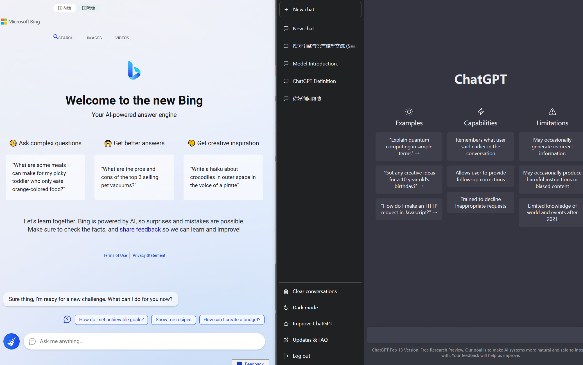Viewport: 583px width, 365px height.
Task: Open the Model Introduction conversation
Action: pyautogui.click(x=320, y=64)
